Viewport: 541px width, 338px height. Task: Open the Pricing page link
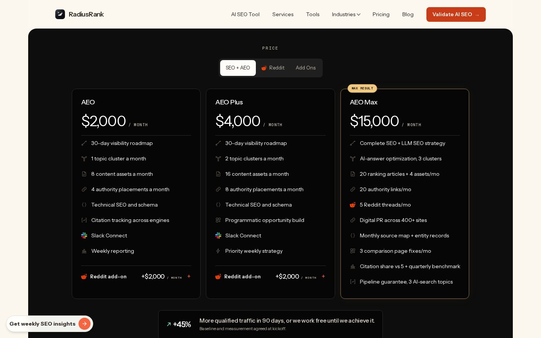pos(381,14)
